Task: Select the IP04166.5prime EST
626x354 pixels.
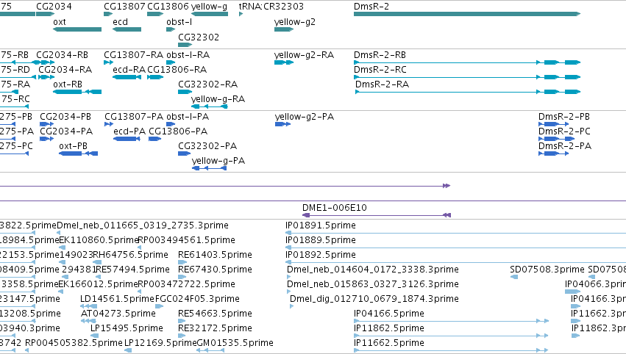Action: click(x=451, y=321)
